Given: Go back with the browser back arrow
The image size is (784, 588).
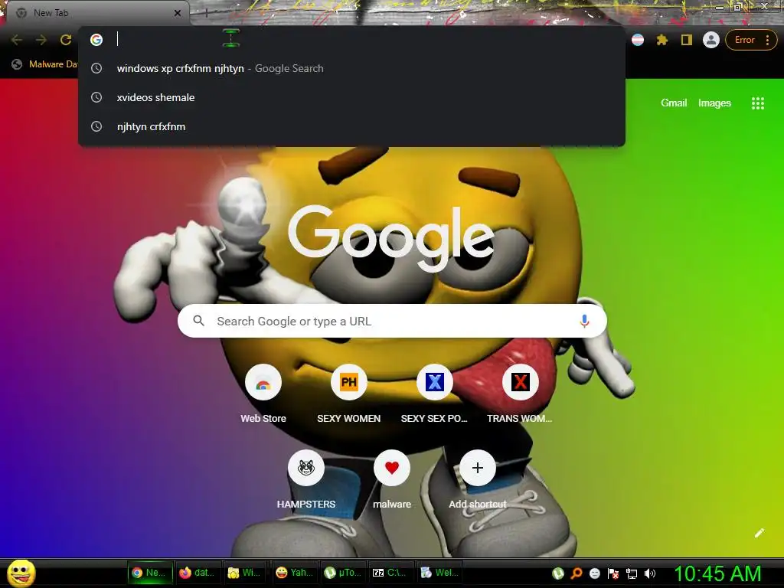Looking at the screenshot, I should 17,40.
